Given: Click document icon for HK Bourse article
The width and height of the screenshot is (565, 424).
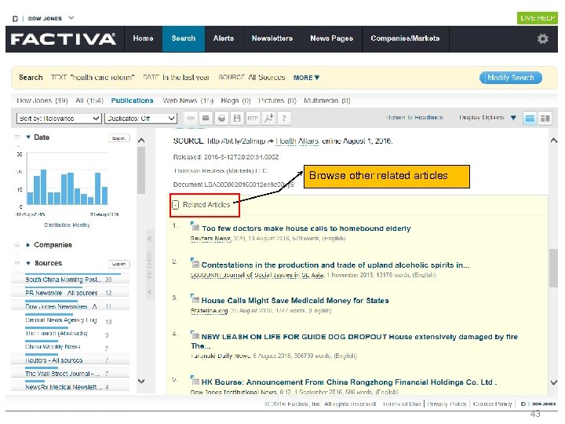Looking at the screenshot, I should point(195,380).
